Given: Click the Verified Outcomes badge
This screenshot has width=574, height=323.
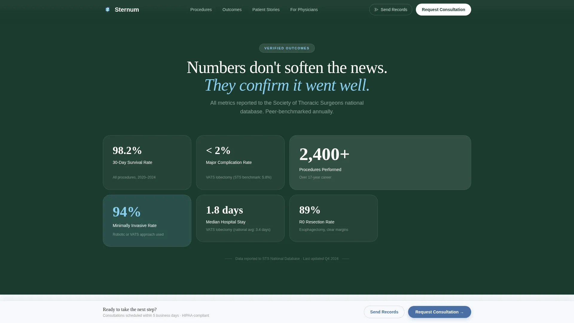Looking at the screenshot, I should click(x=287, y=48).
